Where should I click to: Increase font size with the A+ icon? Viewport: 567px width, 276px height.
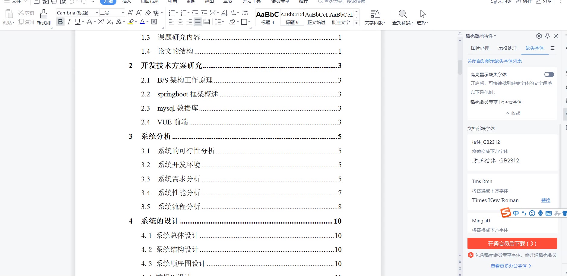click(x=130, y=13)
